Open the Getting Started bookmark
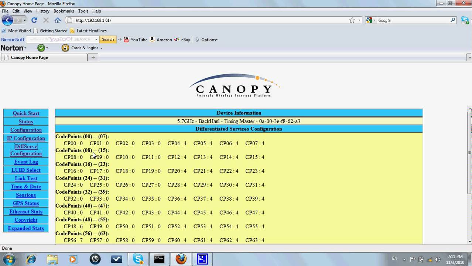Image resolution: width=472 pixels, height=266 pixels. pos(50,31)
